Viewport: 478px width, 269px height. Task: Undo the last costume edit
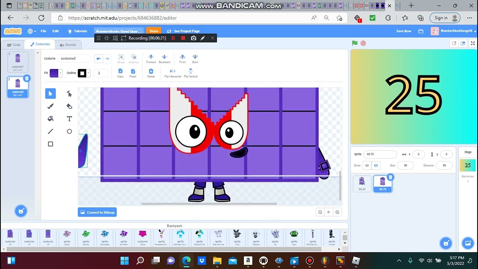[x=98, y=58]
